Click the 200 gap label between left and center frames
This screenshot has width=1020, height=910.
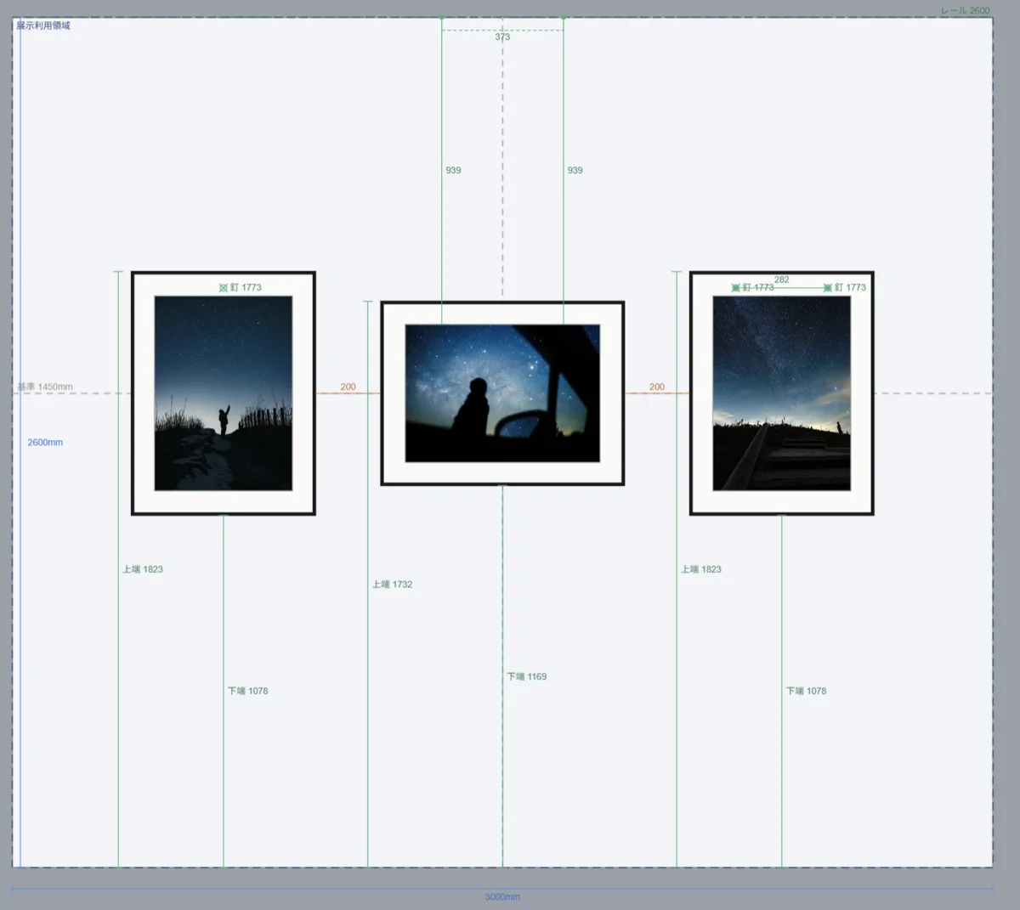348,387
